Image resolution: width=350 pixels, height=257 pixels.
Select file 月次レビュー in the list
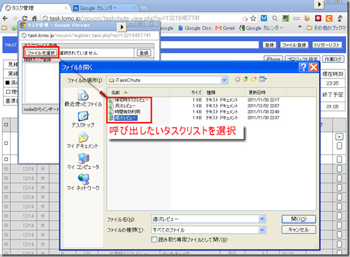click(125, 105)
